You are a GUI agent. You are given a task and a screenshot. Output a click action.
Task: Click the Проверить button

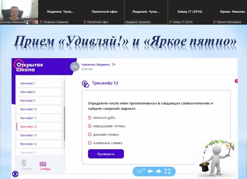pyautogui.click(x=106, y=154)
